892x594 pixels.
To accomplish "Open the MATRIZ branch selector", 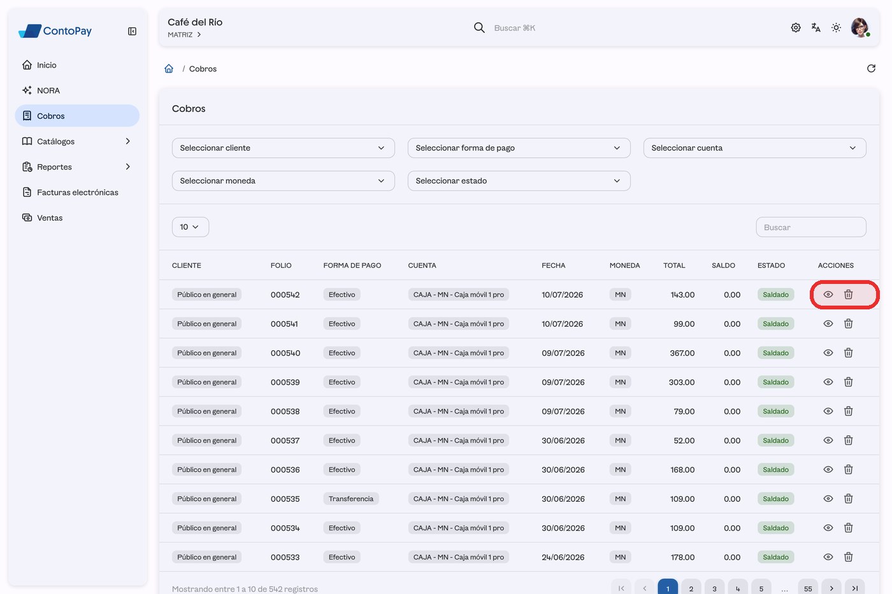I will (185, 35).
